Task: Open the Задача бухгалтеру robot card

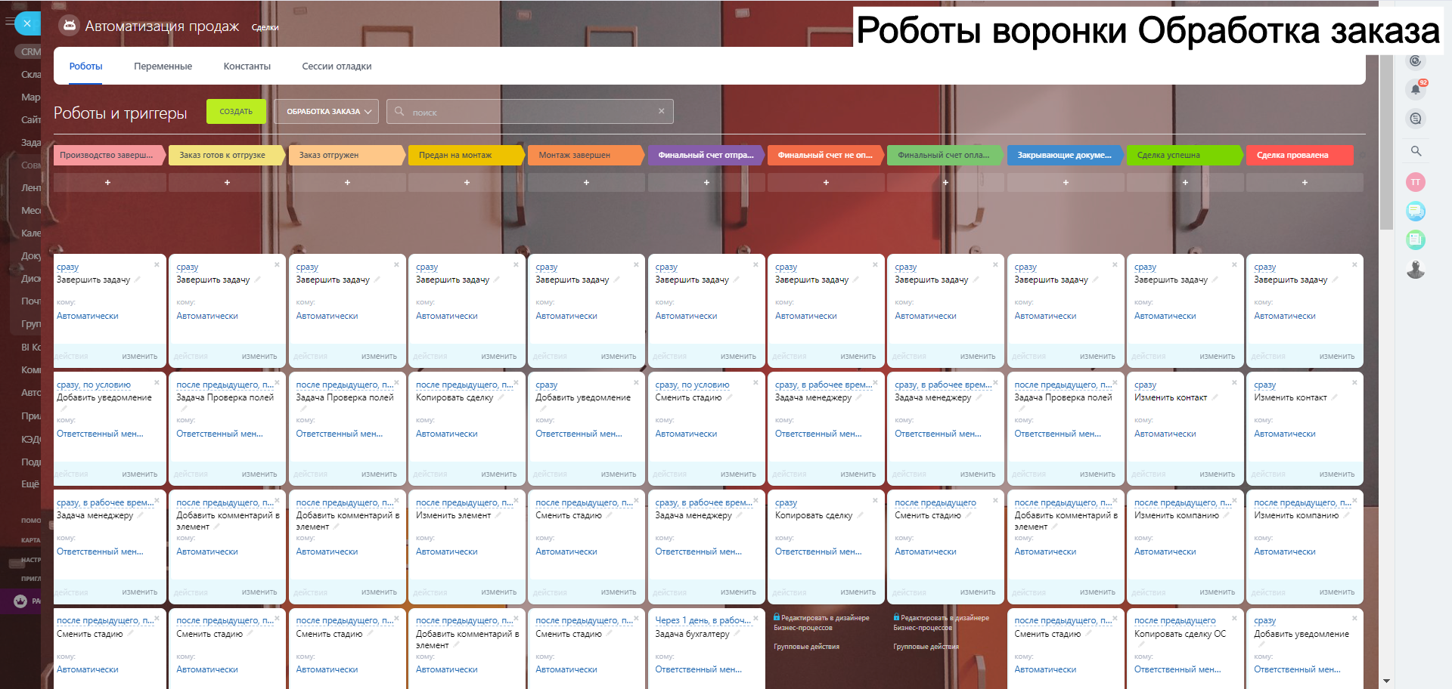Action: click(x=706, y=648)
